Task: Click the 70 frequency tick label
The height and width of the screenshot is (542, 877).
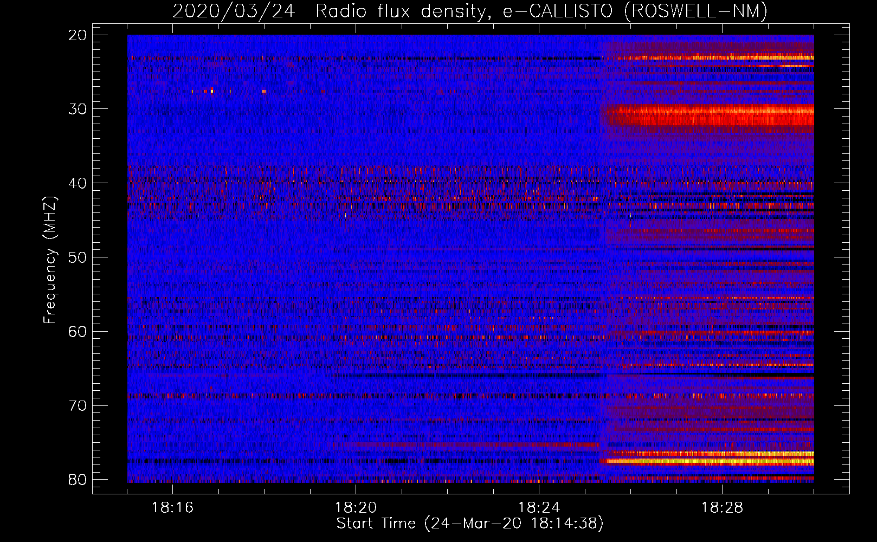Action: [x=78, y=405]
